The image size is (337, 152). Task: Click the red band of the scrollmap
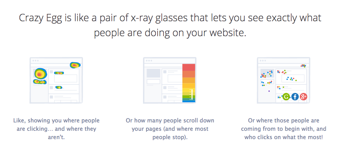click(x=189, y=67)
